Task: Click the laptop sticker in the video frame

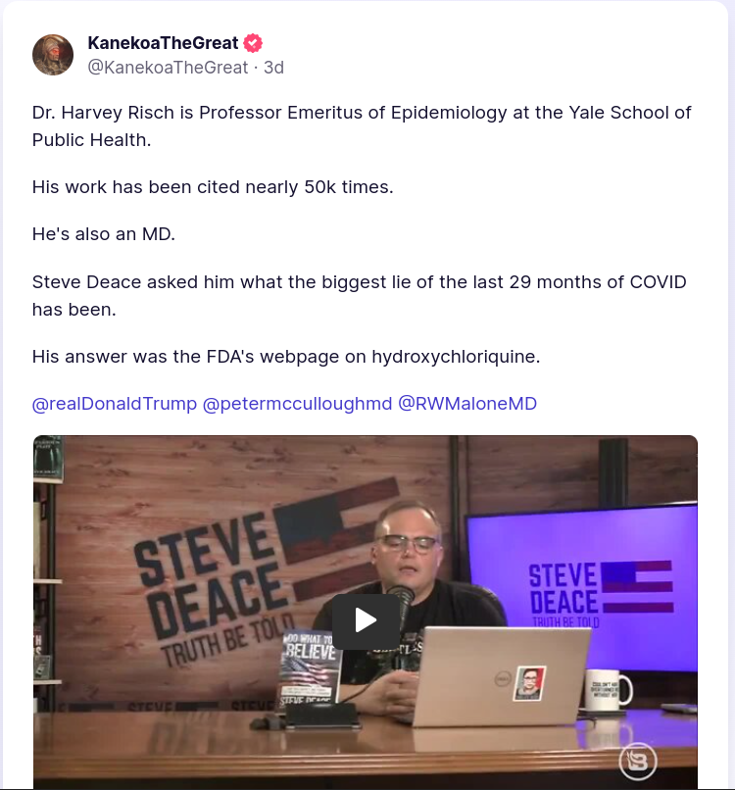Action: pyautogui.click(x=529, y=684)
